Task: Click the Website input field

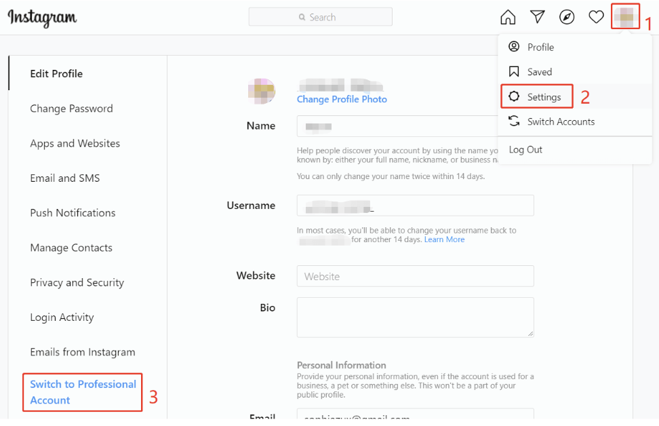Action: (x=415, y=276)
